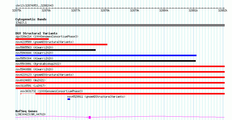Click the nsv5503991 (ByrskaBishop2022) label
The image size is (232, 120).
pos(38,64)
